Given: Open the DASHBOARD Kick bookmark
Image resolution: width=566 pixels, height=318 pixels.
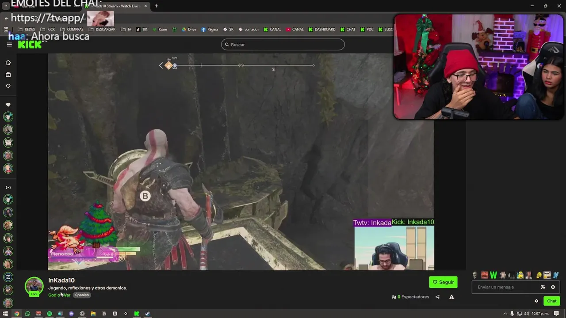Looking at the screenshot, I should click(322, 30).
